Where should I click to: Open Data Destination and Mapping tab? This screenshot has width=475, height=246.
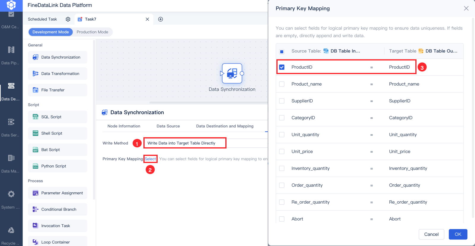pos(225,126)
